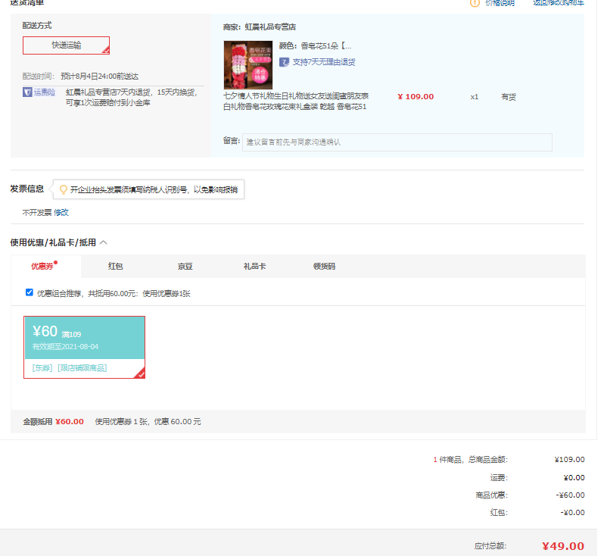Click the red dot on 优惠券 tab
607x556 pixels.
point(55,262)
